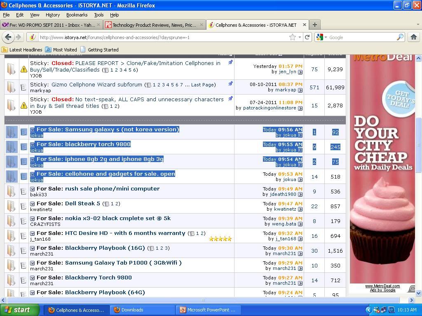The width and height of the screenshot is (422, 316).
Task: Click the URL address bar field
Action: (161, 37)
